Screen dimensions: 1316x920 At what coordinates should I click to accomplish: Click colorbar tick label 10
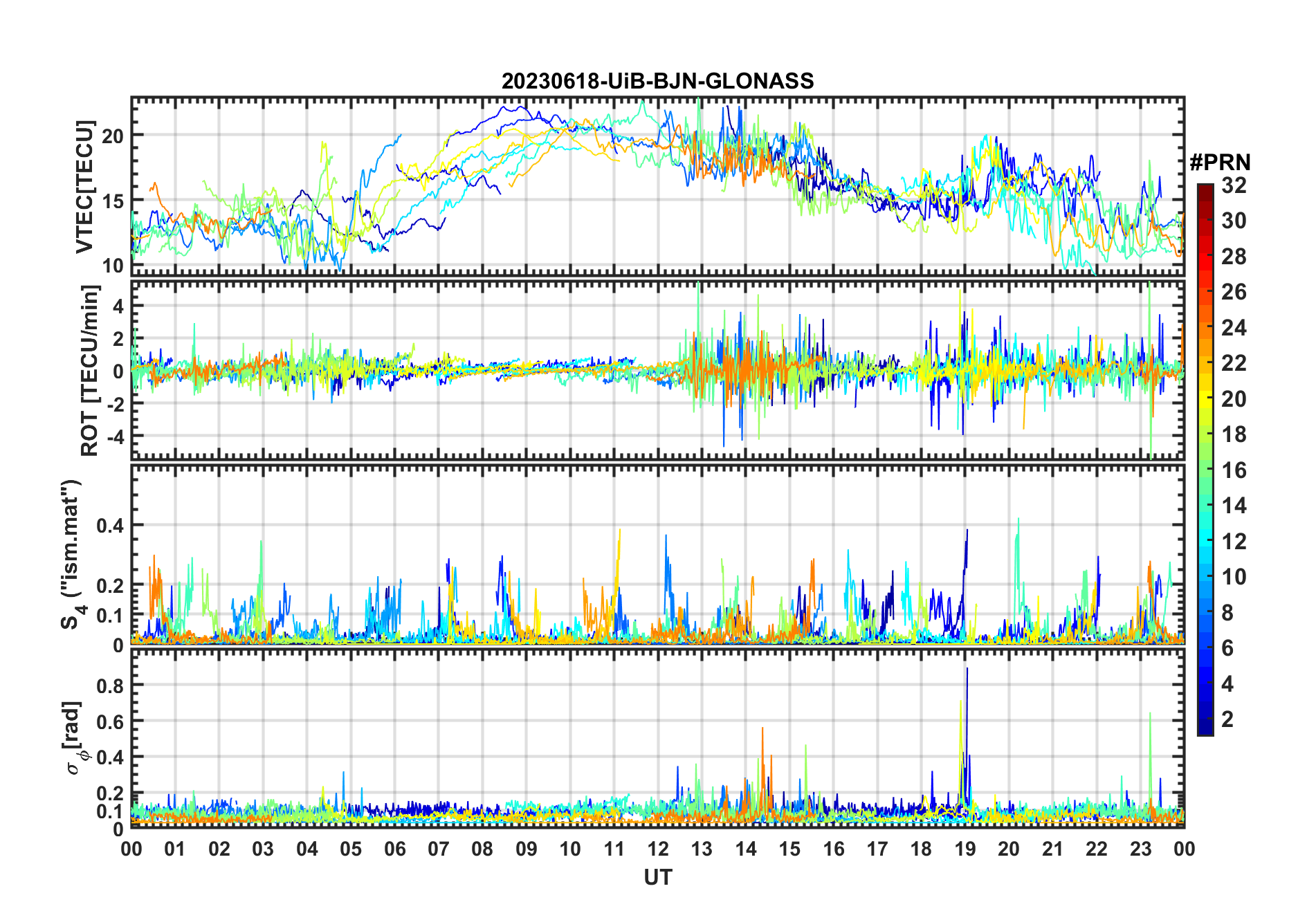(x=1234, y=577)
